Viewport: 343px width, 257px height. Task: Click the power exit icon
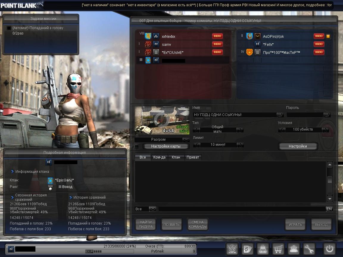pyautogui.click(x=330, y=248)
